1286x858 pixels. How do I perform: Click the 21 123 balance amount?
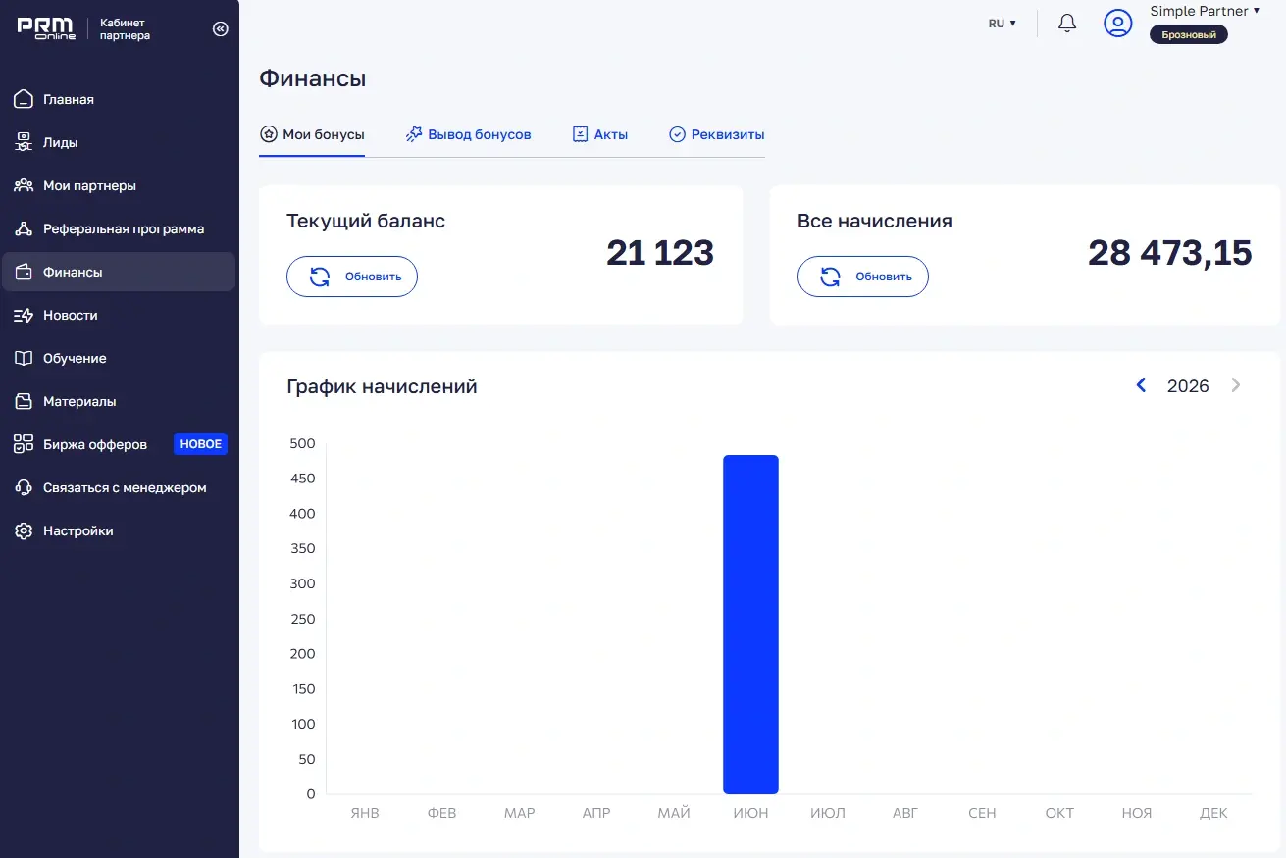[660, 253]
